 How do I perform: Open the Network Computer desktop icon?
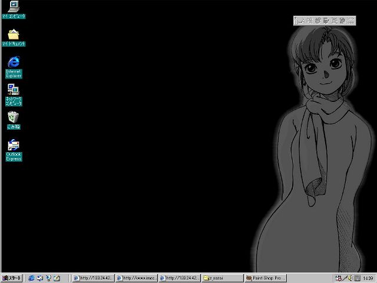14,90
